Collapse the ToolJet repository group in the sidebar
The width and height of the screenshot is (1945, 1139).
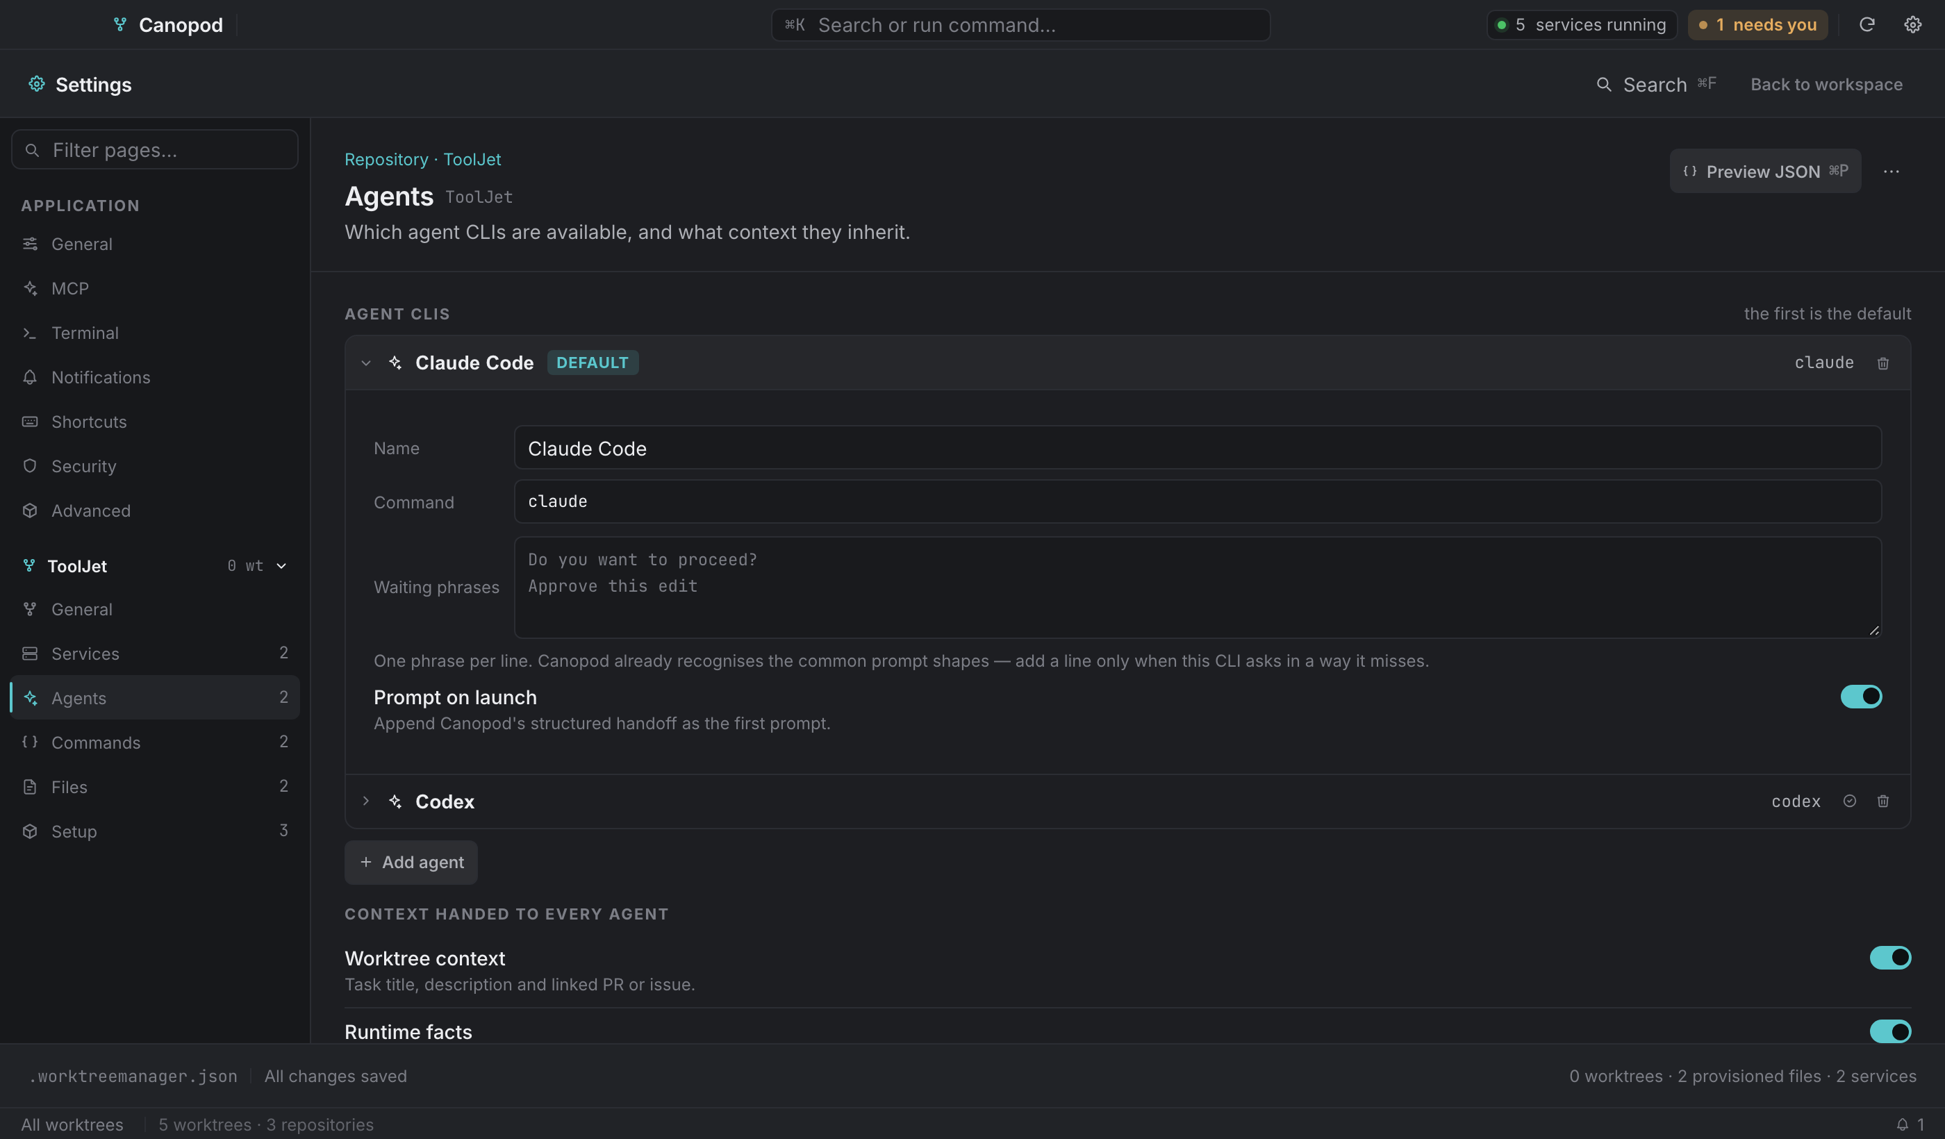(282, 565)
